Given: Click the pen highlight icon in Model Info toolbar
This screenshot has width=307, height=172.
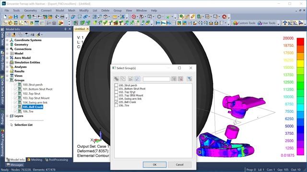Looking at the screenshot, I should (38, 34).
